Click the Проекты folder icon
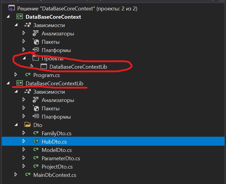Screen dimensions: 226x184 coord(36,58)
